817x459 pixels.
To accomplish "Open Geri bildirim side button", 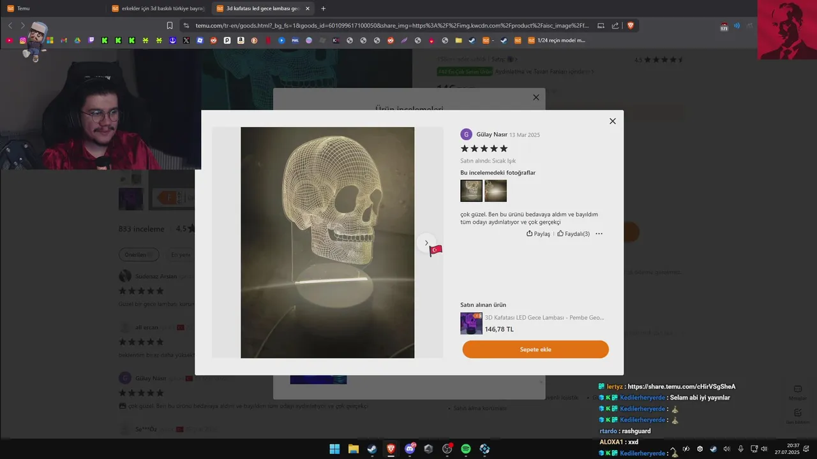I will click(797, 416).
